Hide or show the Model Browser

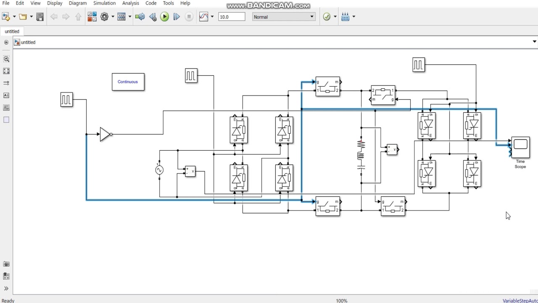coord(6,42)
